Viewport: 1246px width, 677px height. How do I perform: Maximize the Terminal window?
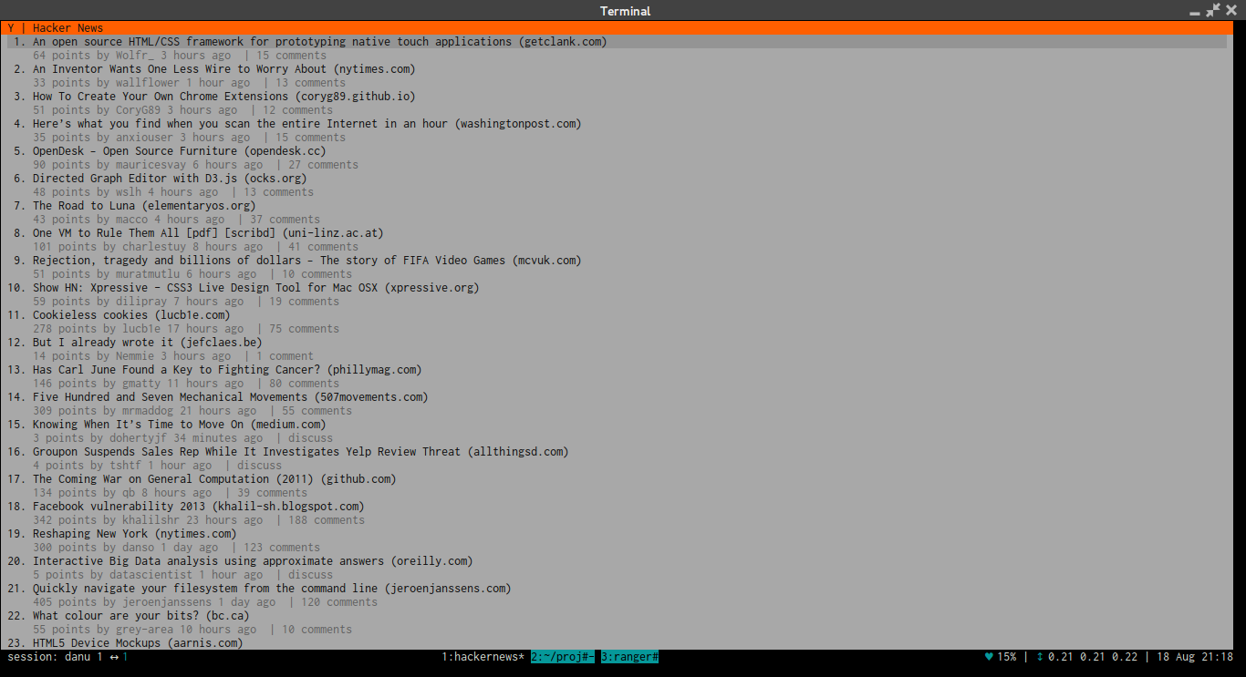point(1212,11)
